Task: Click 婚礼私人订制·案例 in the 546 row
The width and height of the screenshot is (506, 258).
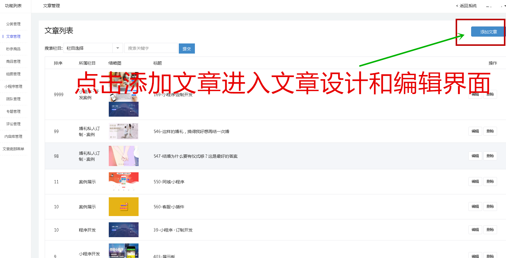Action: coord(89,132)
